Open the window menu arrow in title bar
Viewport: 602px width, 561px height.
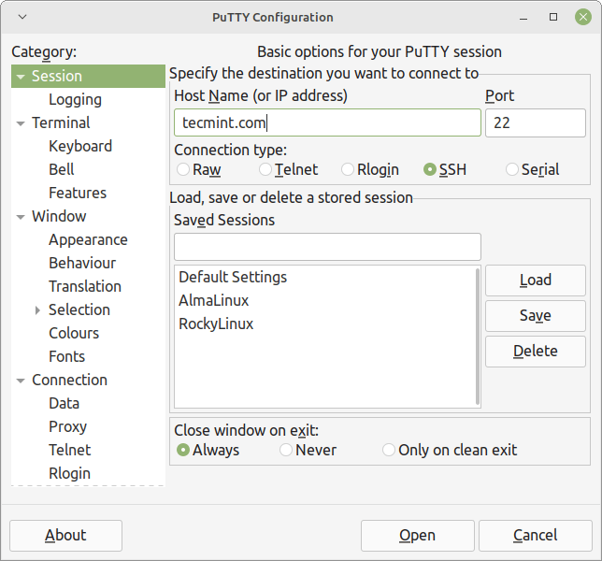[x=22, y=17]
